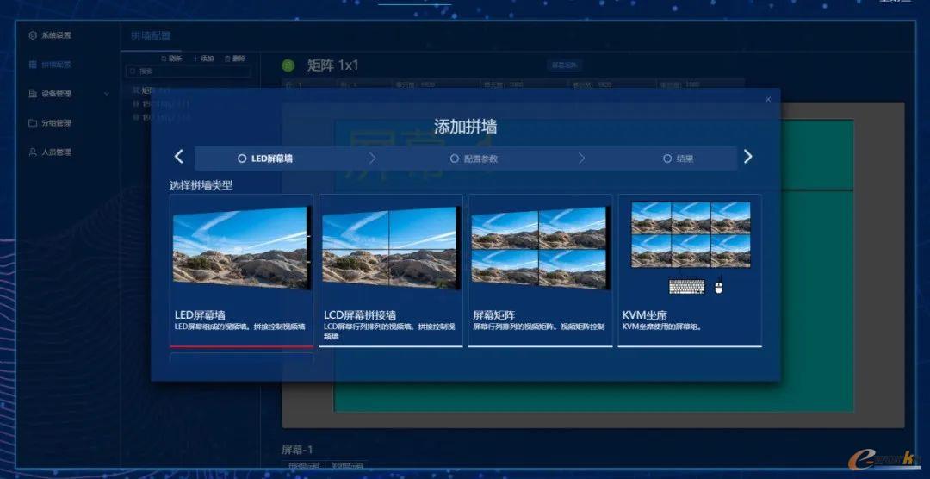Click the 添加 plus button

203,59
